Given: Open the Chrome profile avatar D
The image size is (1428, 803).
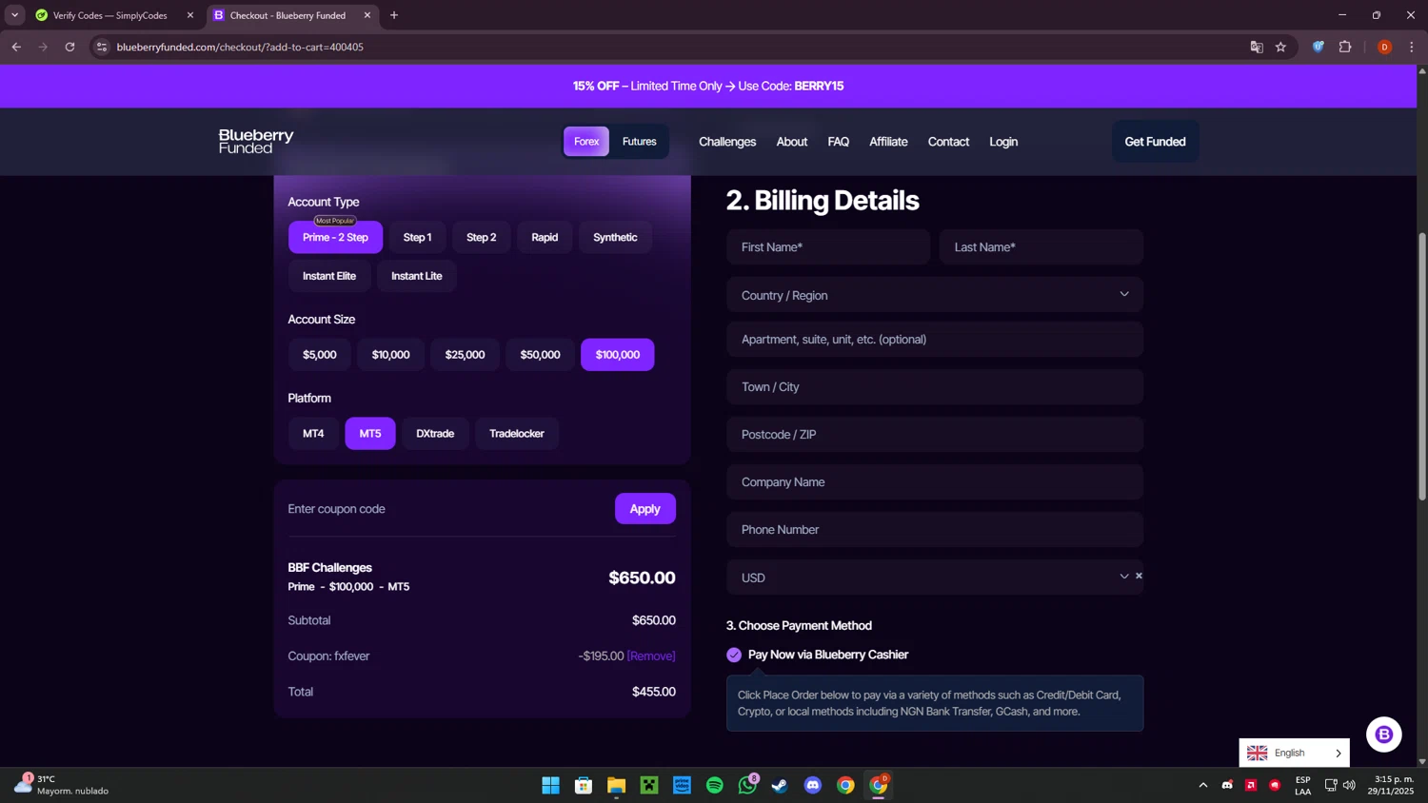Looking at the screenshot, I should click(x=1384, y=47).
